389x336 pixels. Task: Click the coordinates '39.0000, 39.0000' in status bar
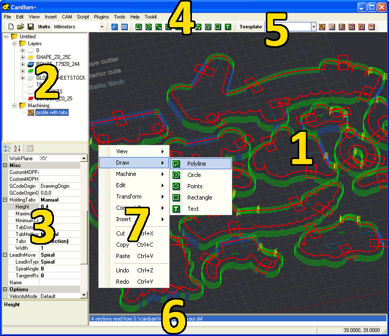[x=361, y=330]
